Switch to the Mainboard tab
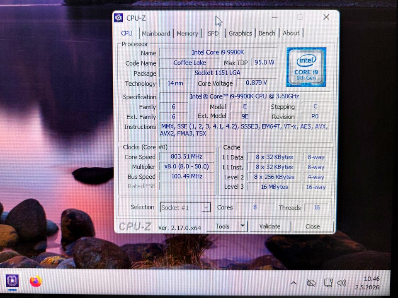This screenshot has height=298, width=398. pyautogui.click(x=156, y=34)
